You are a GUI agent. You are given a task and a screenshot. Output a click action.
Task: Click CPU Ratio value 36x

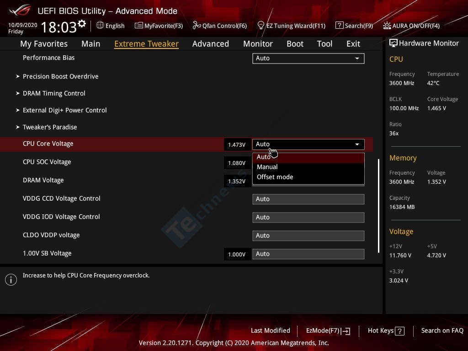(394, 133)
